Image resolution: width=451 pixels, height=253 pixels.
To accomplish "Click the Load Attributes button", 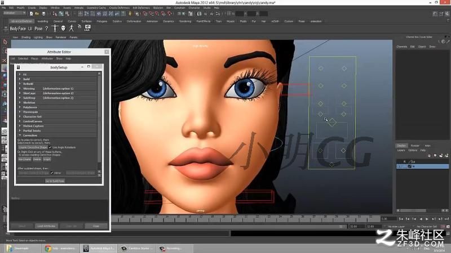I will point(46,226).
